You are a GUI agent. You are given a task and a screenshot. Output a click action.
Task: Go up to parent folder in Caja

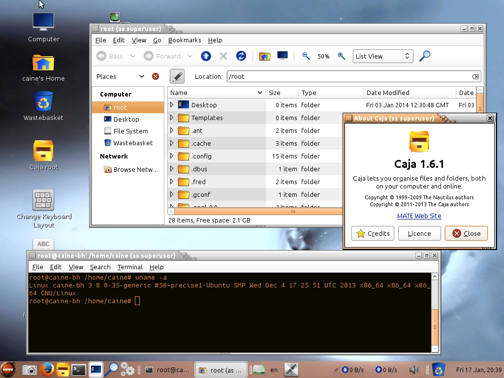206,56
